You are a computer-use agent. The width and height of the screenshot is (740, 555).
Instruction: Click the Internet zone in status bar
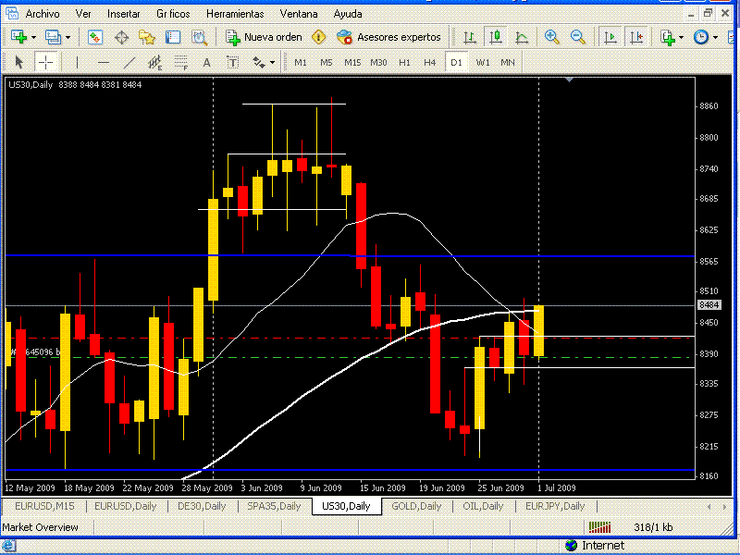pyautogui.click(x=602, y=546)
